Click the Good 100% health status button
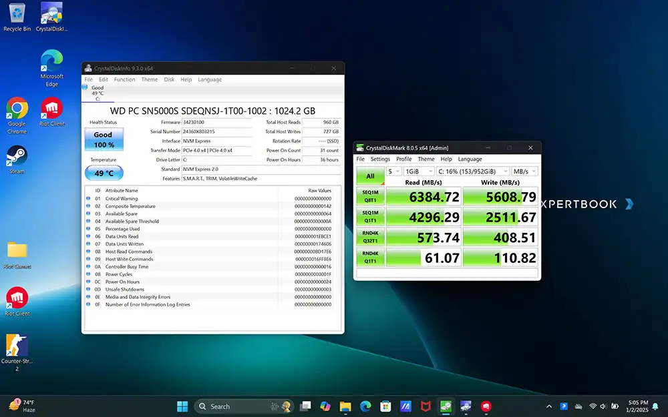 point(104,139)
